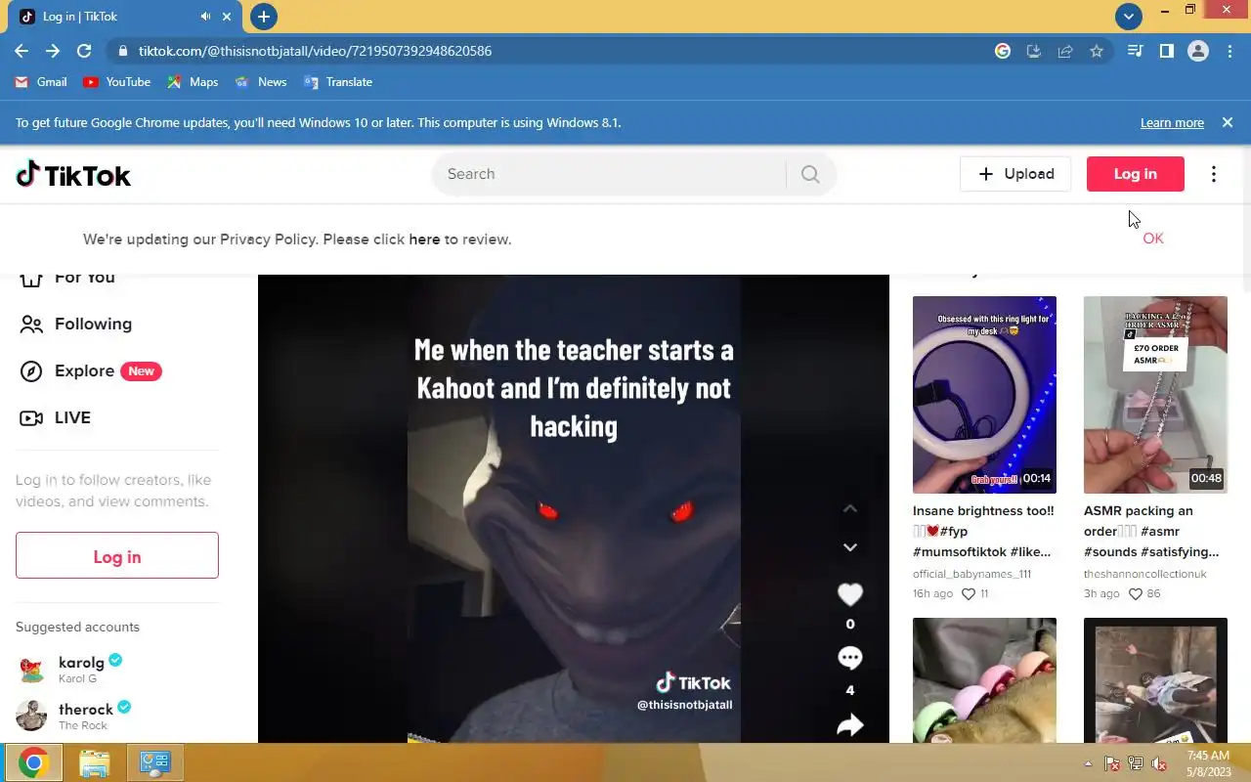Open Chrome three-dot menu
1251x782 pixels.
1229,51
